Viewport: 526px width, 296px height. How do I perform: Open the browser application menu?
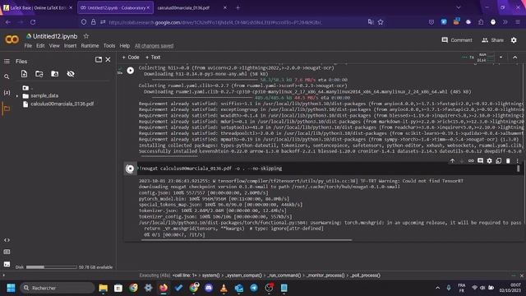(518, 22)
